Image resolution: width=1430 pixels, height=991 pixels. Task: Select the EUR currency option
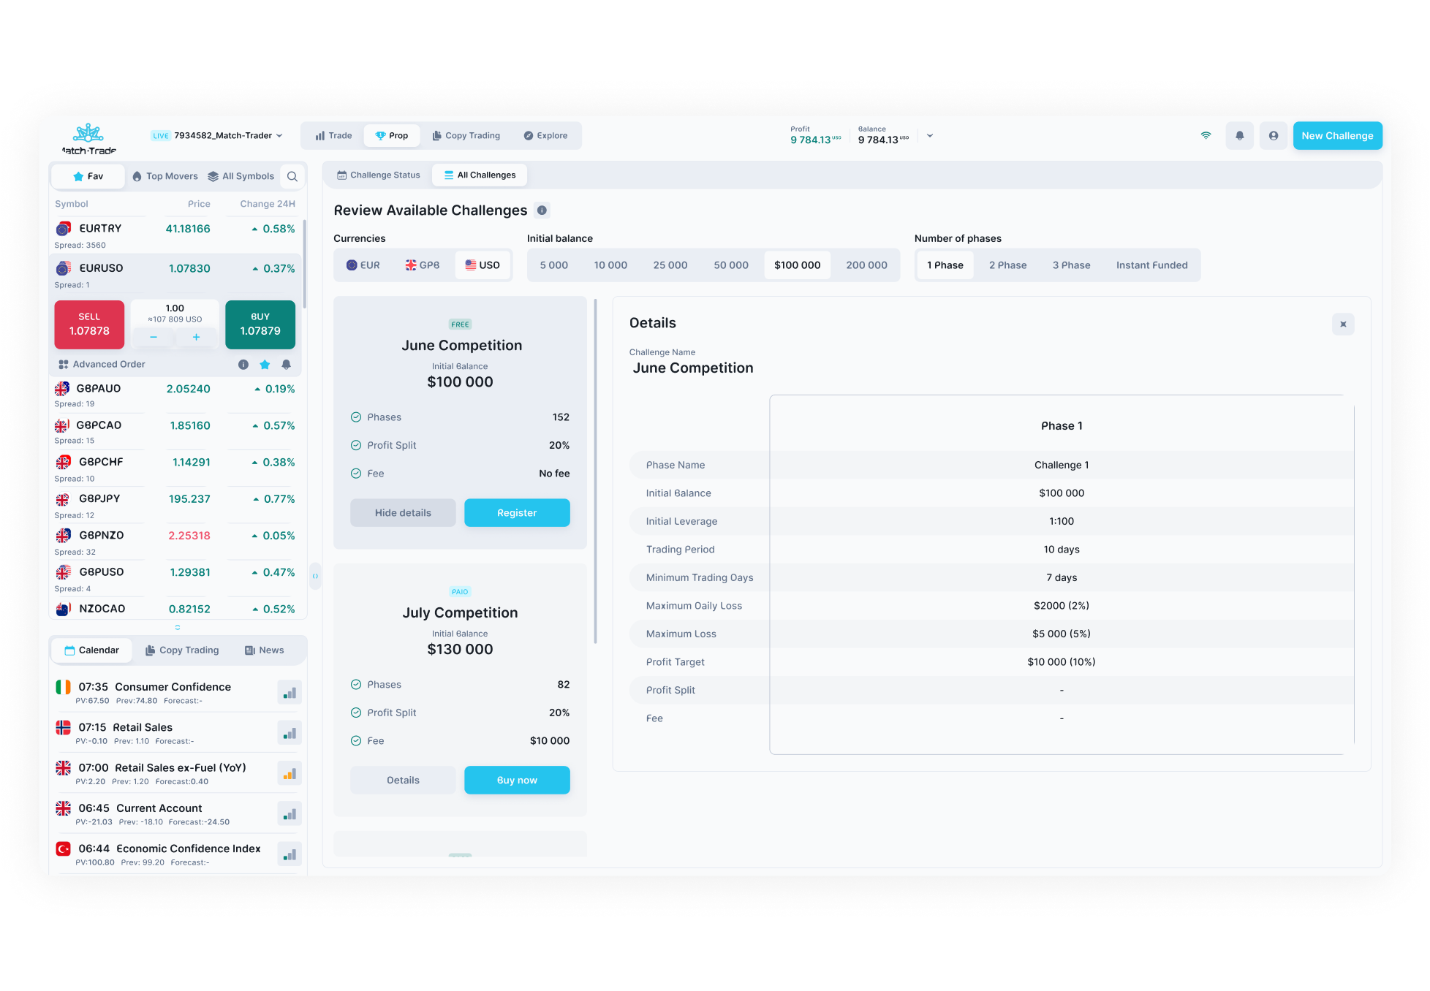363,265
